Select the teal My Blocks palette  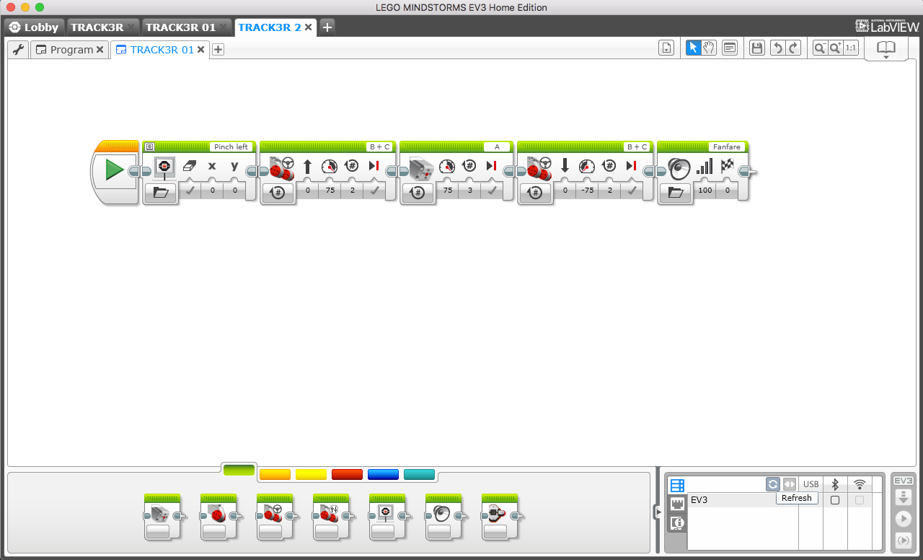(x=419, y=474)
